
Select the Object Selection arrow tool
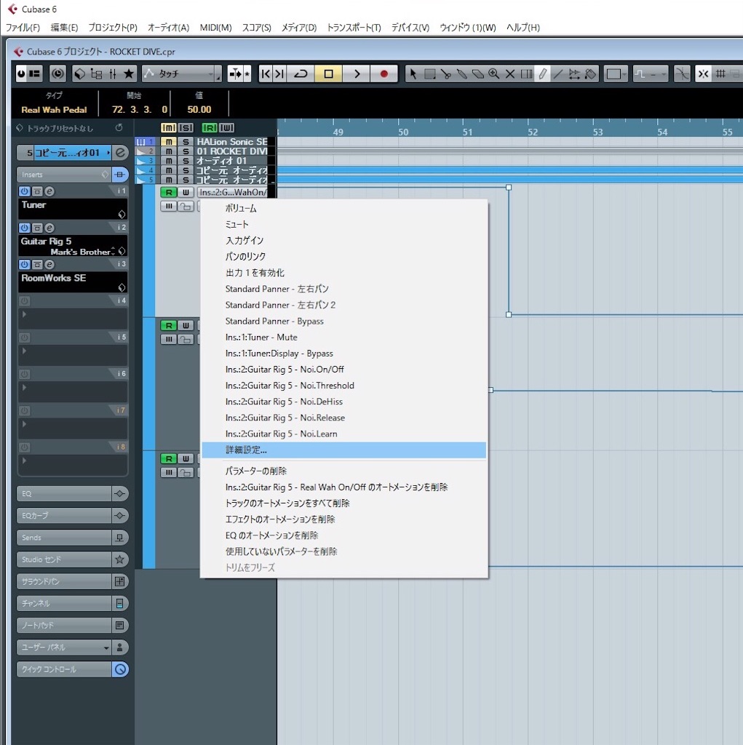coord(413,73)
